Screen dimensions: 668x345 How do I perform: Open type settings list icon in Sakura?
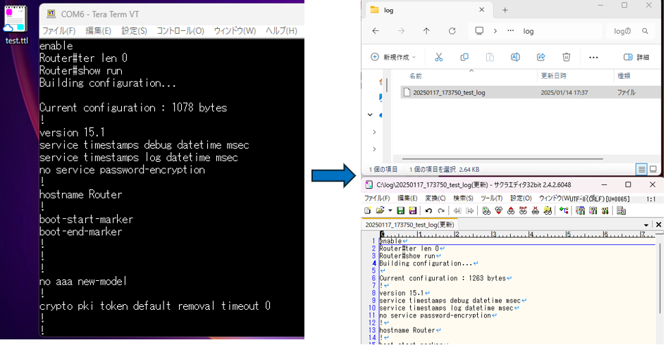pyautogui.click(x=580, y=211)
